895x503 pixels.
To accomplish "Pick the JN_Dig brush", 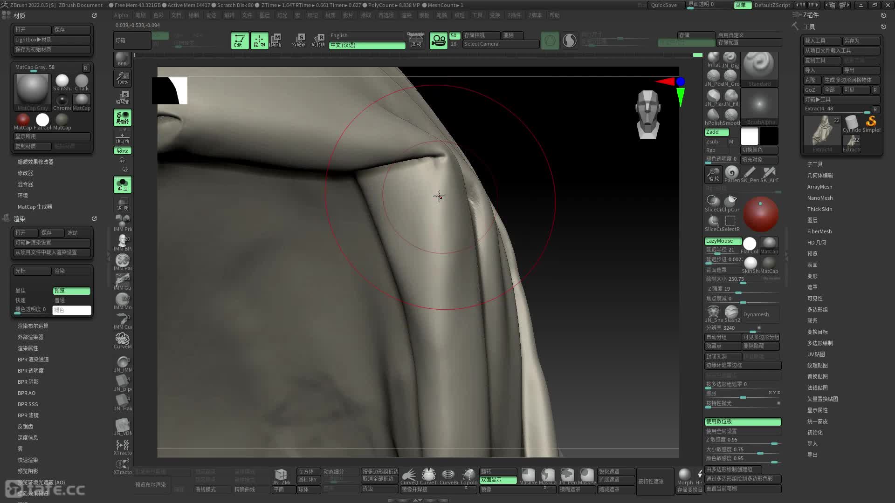I will pyautogui.click(x=730, y=60).
